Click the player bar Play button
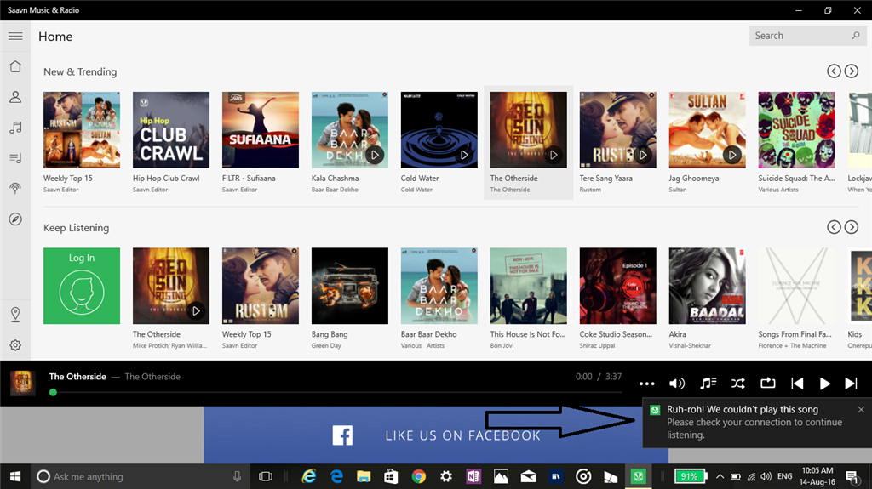 pyautogui.click(x=824, y=384)
